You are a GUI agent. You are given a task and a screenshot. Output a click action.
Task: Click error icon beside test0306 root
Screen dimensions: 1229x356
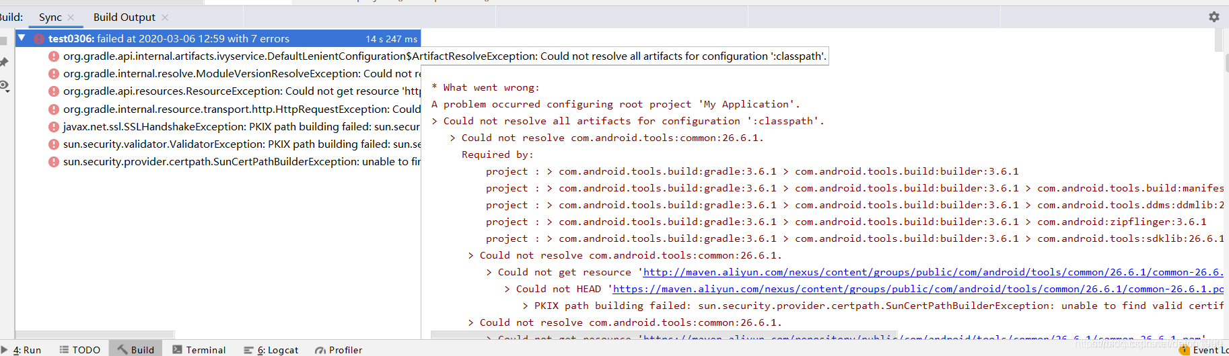point(39,39)
